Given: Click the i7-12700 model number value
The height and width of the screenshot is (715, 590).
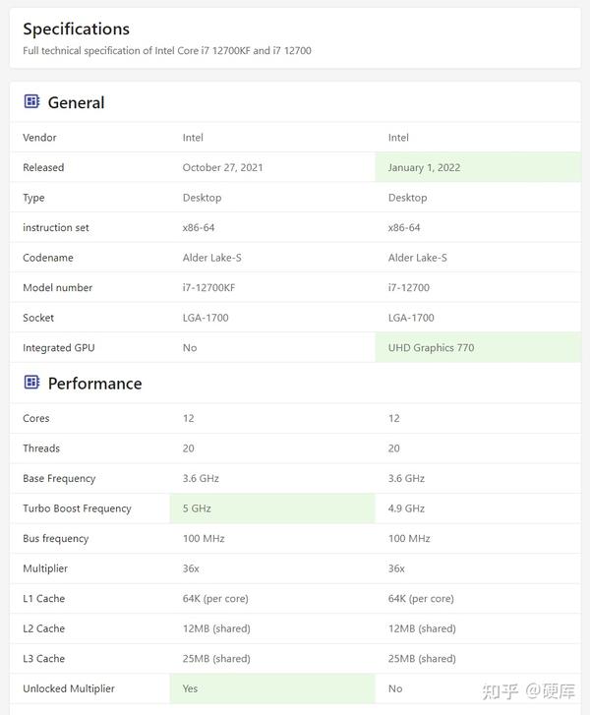Looking at the screenshot, I should 408,287.
